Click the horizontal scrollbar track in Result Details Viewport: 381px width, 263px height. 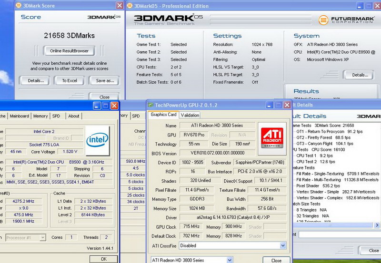coord(332,225)
